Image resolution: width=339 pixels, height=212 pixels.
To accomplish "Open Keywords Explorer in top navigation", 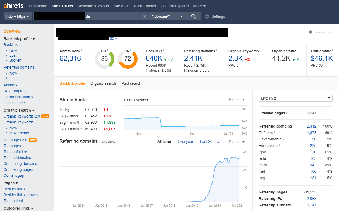I will tap(93, 6).
